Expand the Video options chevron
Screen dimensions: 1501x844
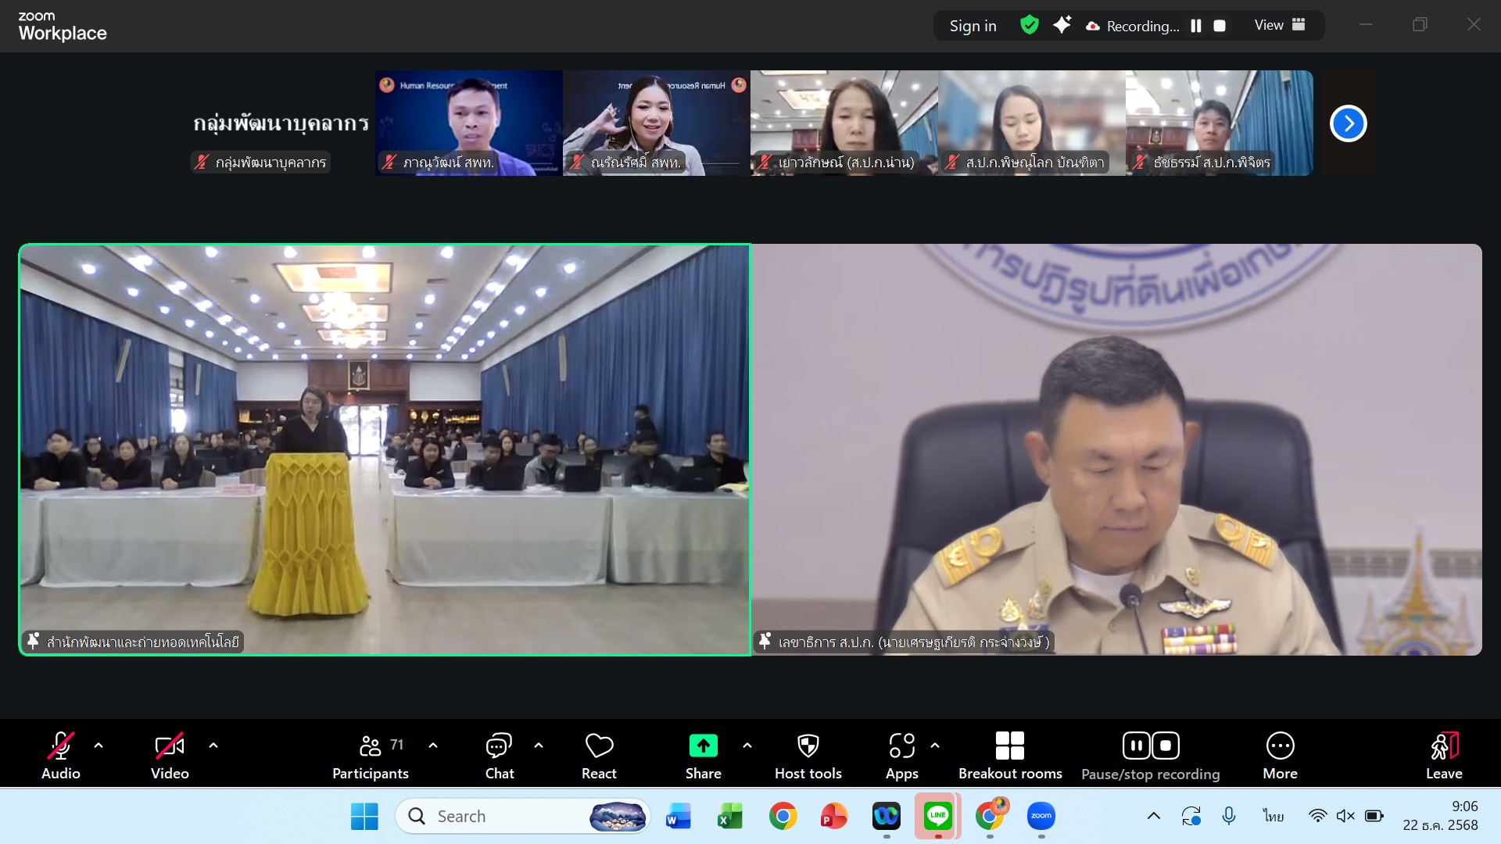pos(213,746)
